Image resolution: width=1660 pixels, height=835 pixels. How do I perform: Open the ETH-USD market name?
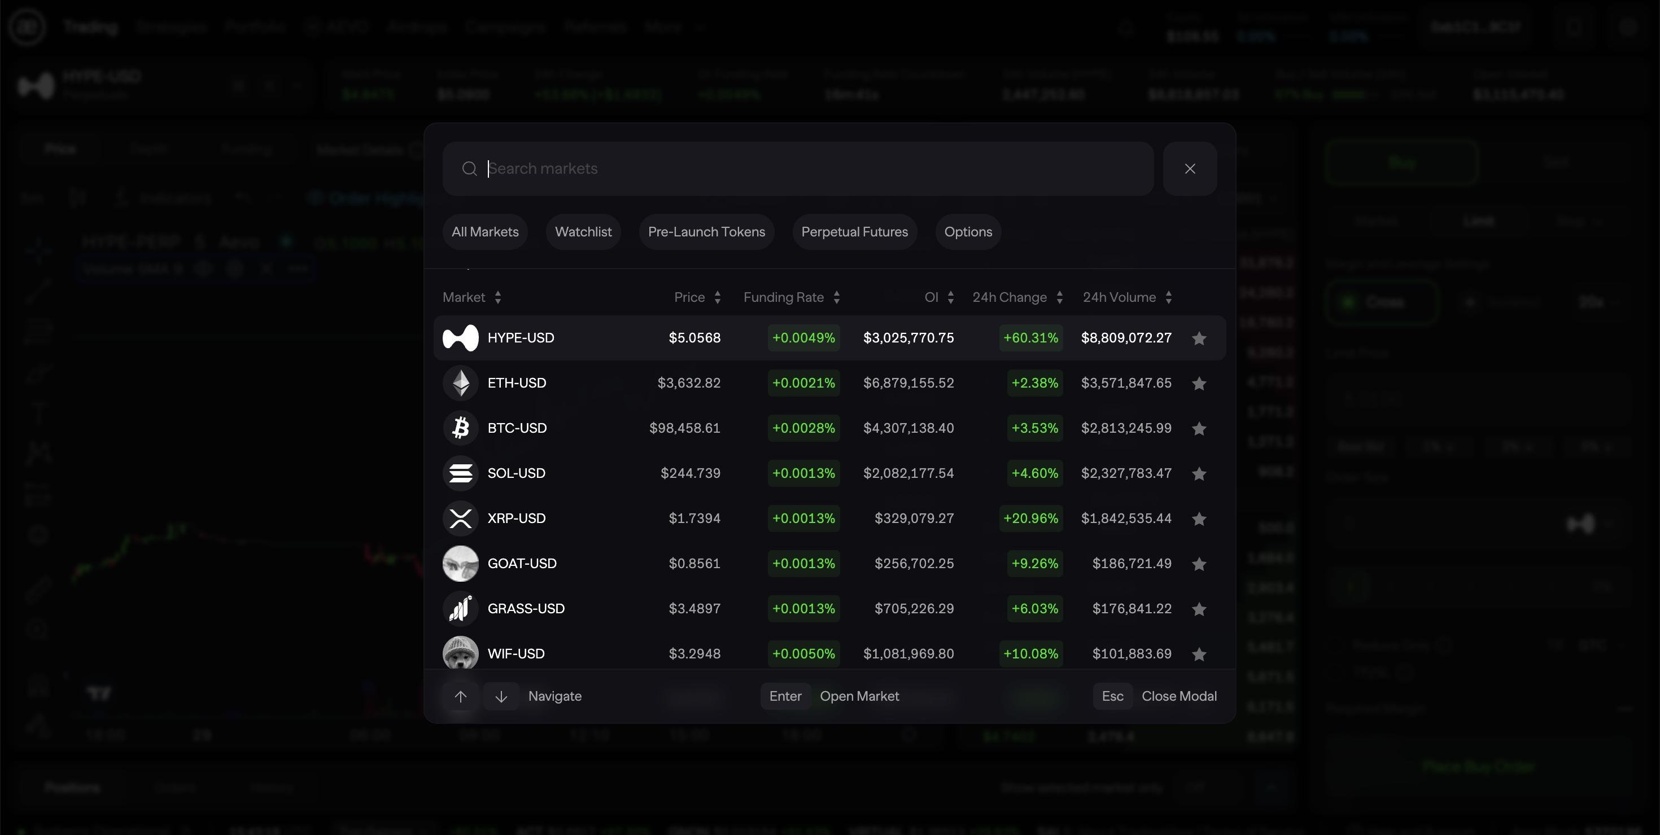517,383
